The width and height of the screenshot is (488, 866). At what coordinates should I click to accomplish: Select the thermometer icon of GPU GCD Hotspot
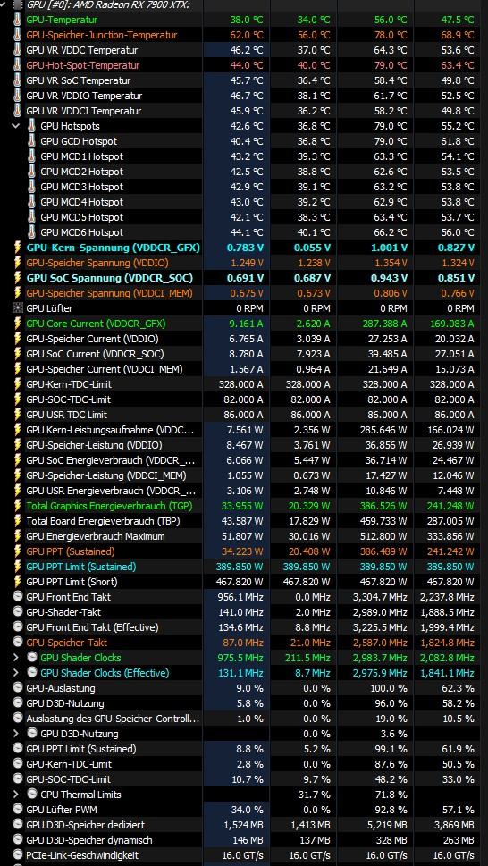click(x=32, y=141)
